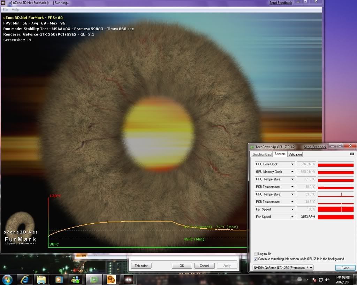Image resolution: width=357 pixels, height=285 pixels.
Task: Click the FPS Min=56 Avg=69 Max=96 line
Action: (x=34, y=23)
